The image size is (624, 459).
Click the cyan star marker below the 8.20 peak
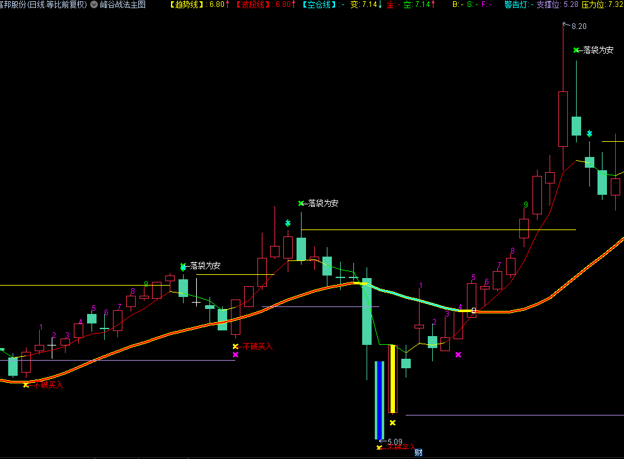pyautogui.click(x=589, y=134)
